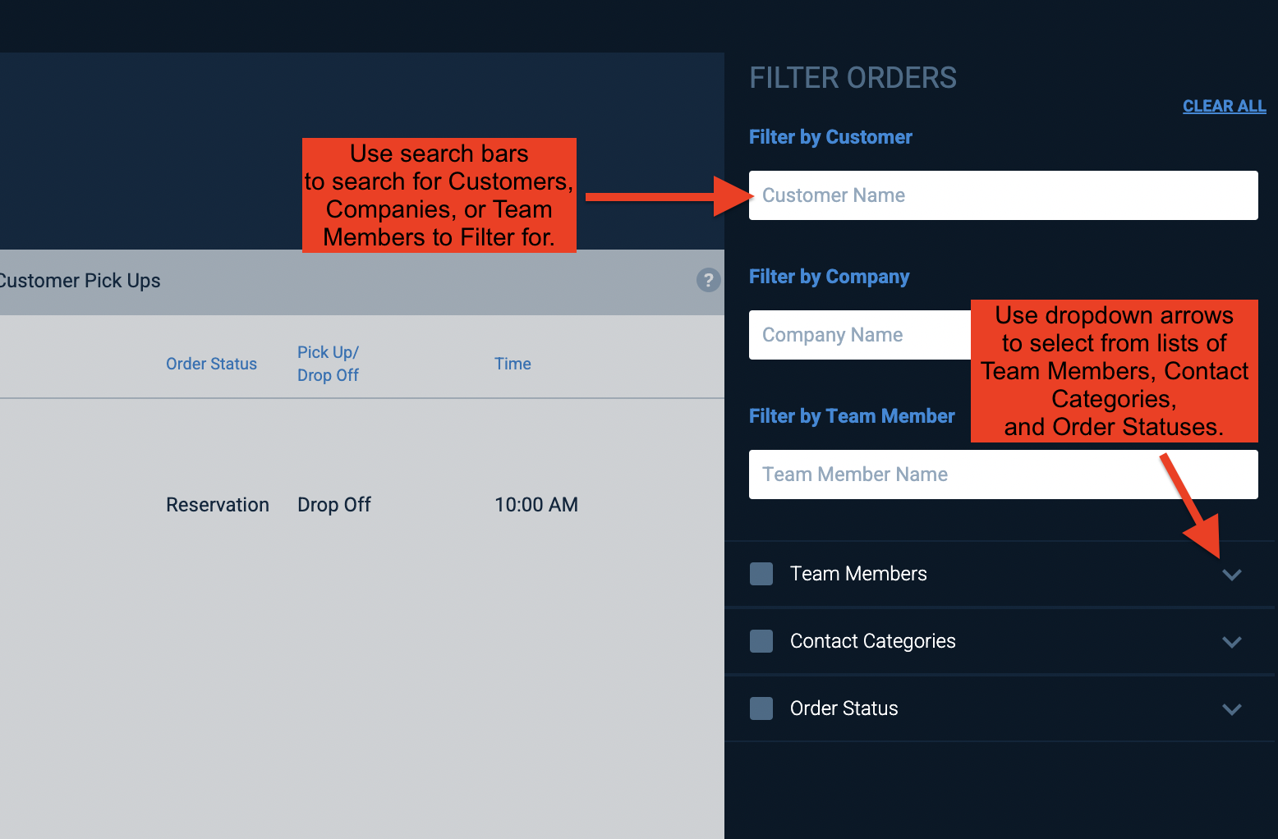The width and height of the screenshot is (1278, 839).
Task: Expand the Order Status dropdown arrow
Action: [1231, 709]
